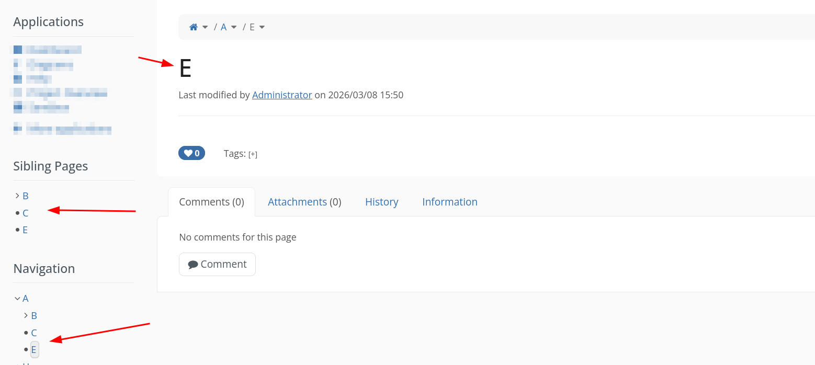Expand the B node in Navigation tree
The height and width of the screenshot is (365, 815).
26,316
